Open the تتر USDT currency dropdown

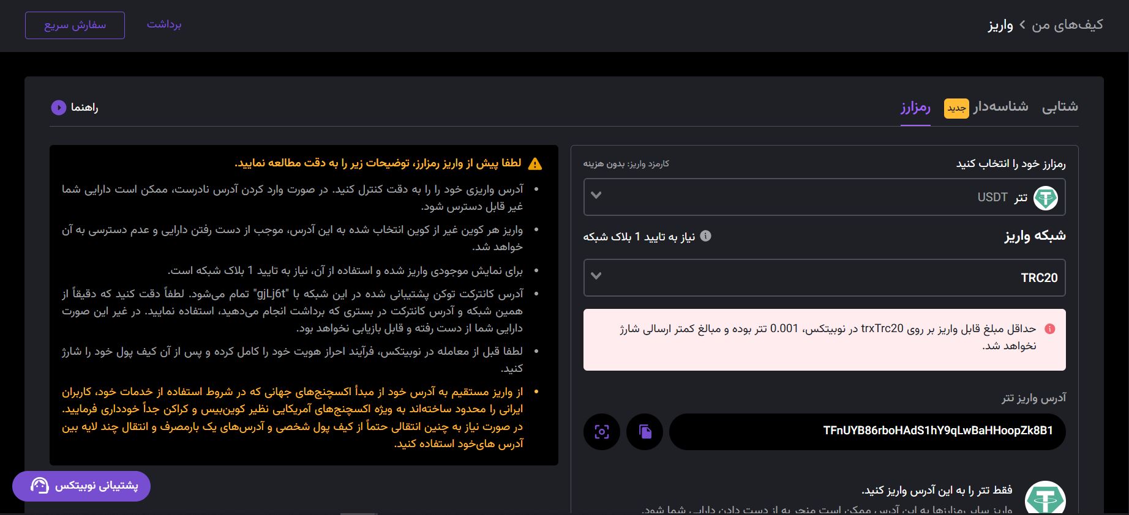point(824,197)
